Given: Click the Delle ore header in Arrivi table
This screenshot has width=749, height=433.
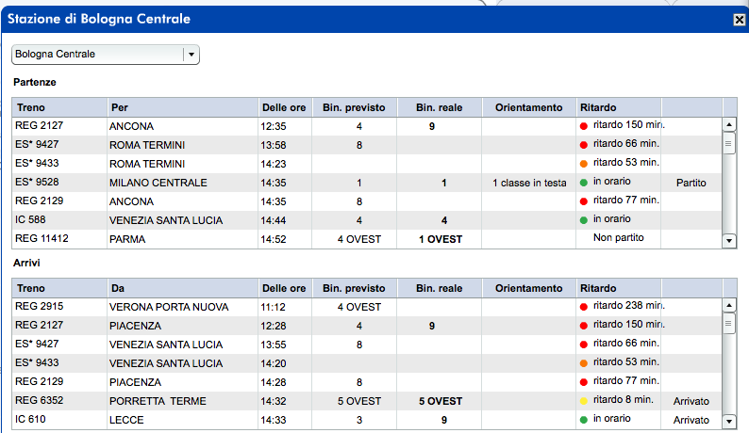Looking at the screenshot, I should pos(284,289).
